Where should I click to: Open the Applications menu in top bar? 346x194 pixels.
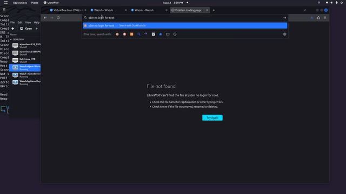click(x=20, y=3)
